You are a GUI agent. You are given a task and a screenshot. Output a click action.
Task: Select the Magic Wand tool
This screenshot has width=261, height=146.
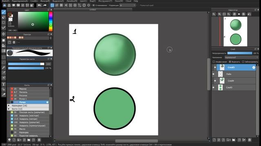tap(4, 68)
